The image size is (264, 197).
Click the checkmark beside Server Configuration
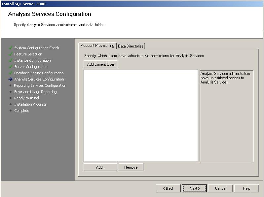tap(11, 67)
